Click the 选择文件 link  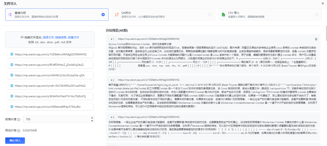48,37
